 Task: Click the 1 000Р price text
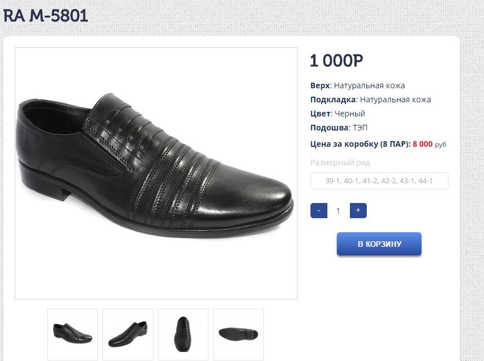pos(337,61)
